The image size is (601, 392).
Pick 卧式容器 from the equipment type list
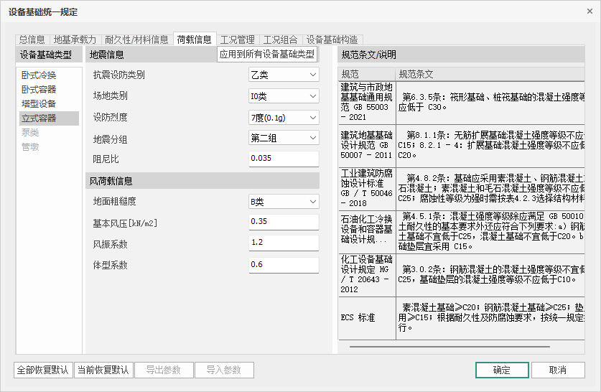tap(39, 90)
